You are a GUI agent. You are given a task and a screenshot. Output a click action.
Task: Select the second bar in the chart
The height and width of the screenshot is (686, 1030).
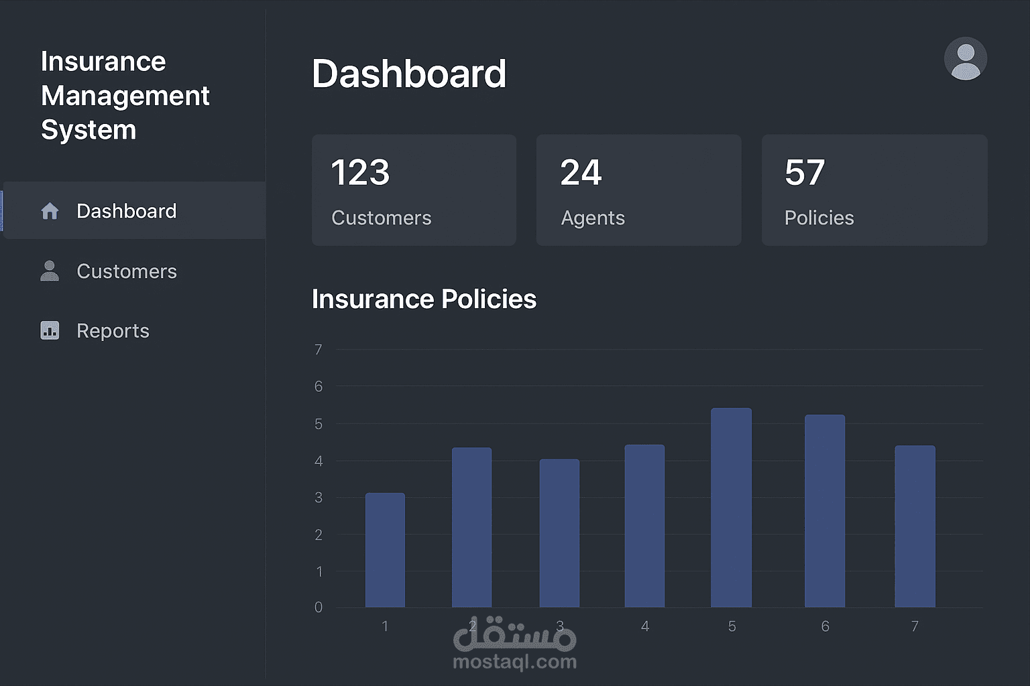[x=471, y=527]
